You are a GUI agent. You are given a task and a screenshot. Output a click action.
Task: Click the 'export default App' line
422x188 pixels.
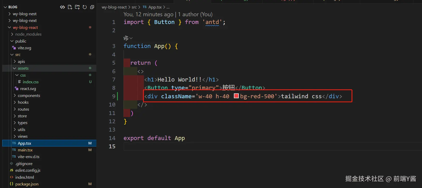[x=154, y=138]
